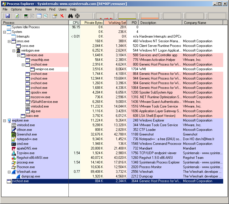Click the ctfmon.exe pen icon
The width and height of the screenshot is (229, 204).
(14, 130)
